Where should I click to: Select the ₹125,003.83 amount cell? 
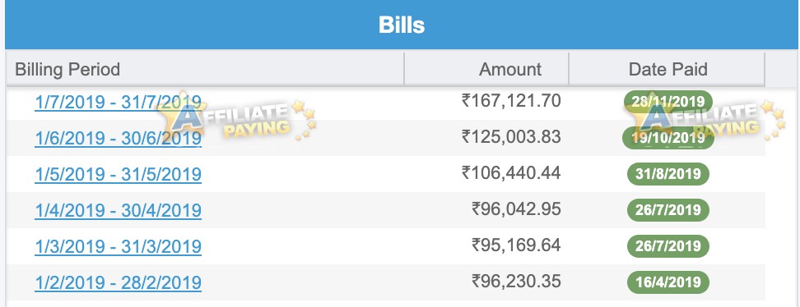pos(511,137)
